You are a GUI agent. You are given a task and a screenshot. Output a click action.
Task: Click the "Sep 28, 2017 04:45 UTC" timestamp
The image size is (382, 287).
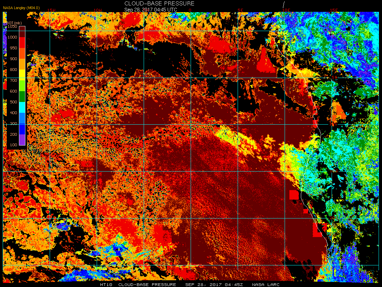click(150, 10)
